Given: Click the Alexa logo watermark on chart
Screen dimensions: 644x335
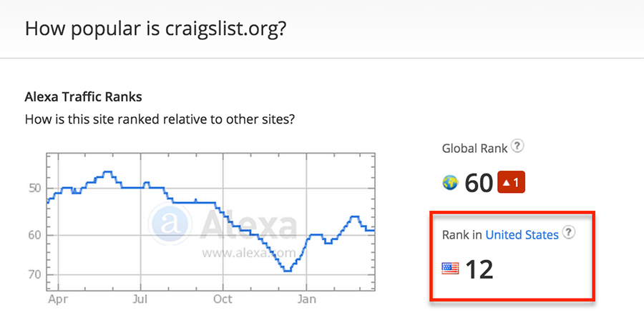Looking at the screenshot, I should [x=170, y=224].
